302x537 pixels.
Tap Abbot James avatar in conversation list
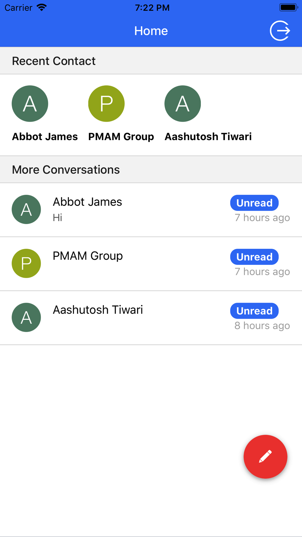(x=26, y=209)
